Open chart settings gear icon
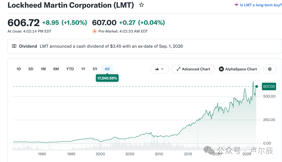This screenshot has height=162, width=282. [269, 69]
